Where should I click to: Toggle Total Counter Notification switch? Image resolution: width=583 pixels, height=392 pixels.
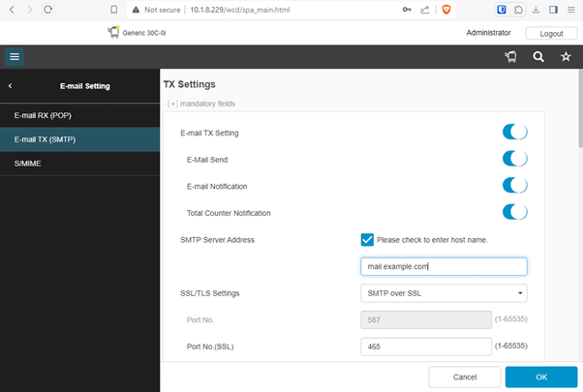click(515, 212)
